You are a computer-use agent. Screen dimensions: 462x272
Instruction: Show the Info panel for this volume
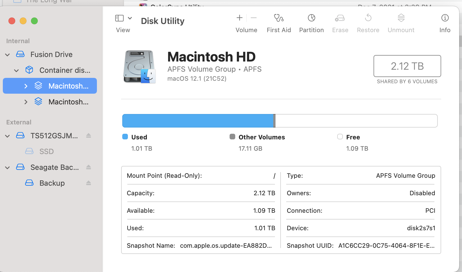(445, 18)
